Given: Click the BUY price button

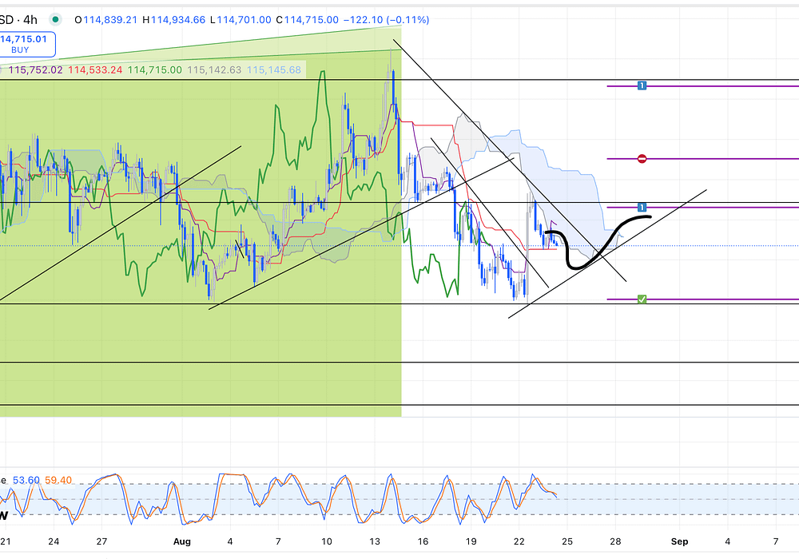Looking at the screenshot, I should tap(26, 43).
